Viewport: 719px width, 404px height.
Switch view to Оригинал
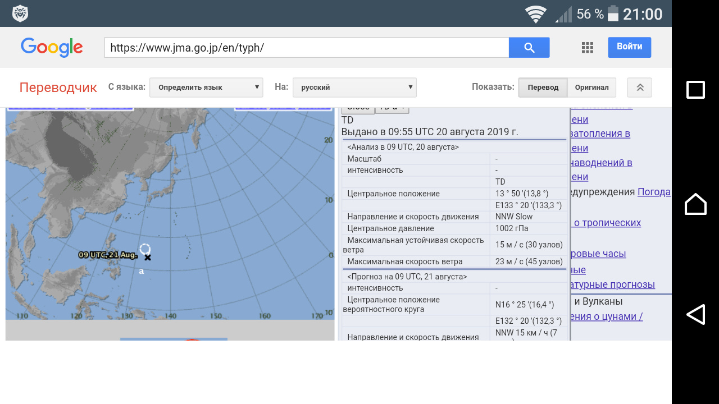(x=591, y=88)
